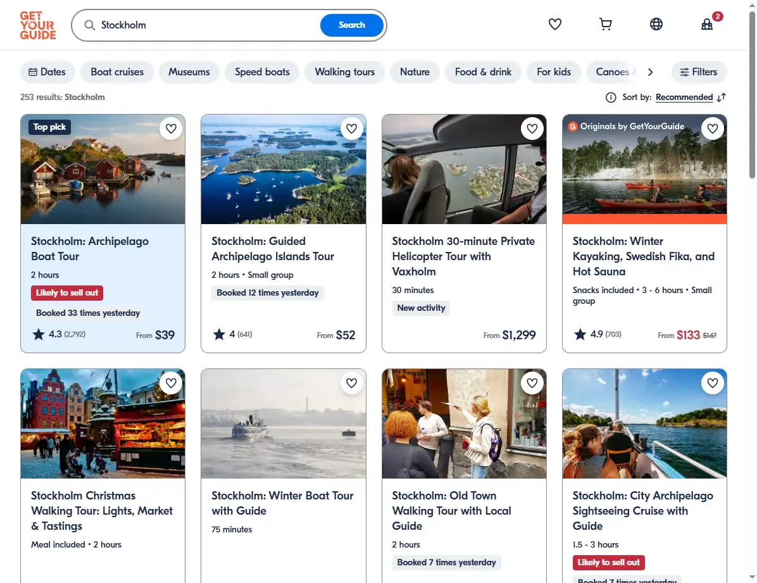The image size is (757, 583).
Task: Save the Private Helicopter Tour to wishlist
Action: tap(532, 129)
